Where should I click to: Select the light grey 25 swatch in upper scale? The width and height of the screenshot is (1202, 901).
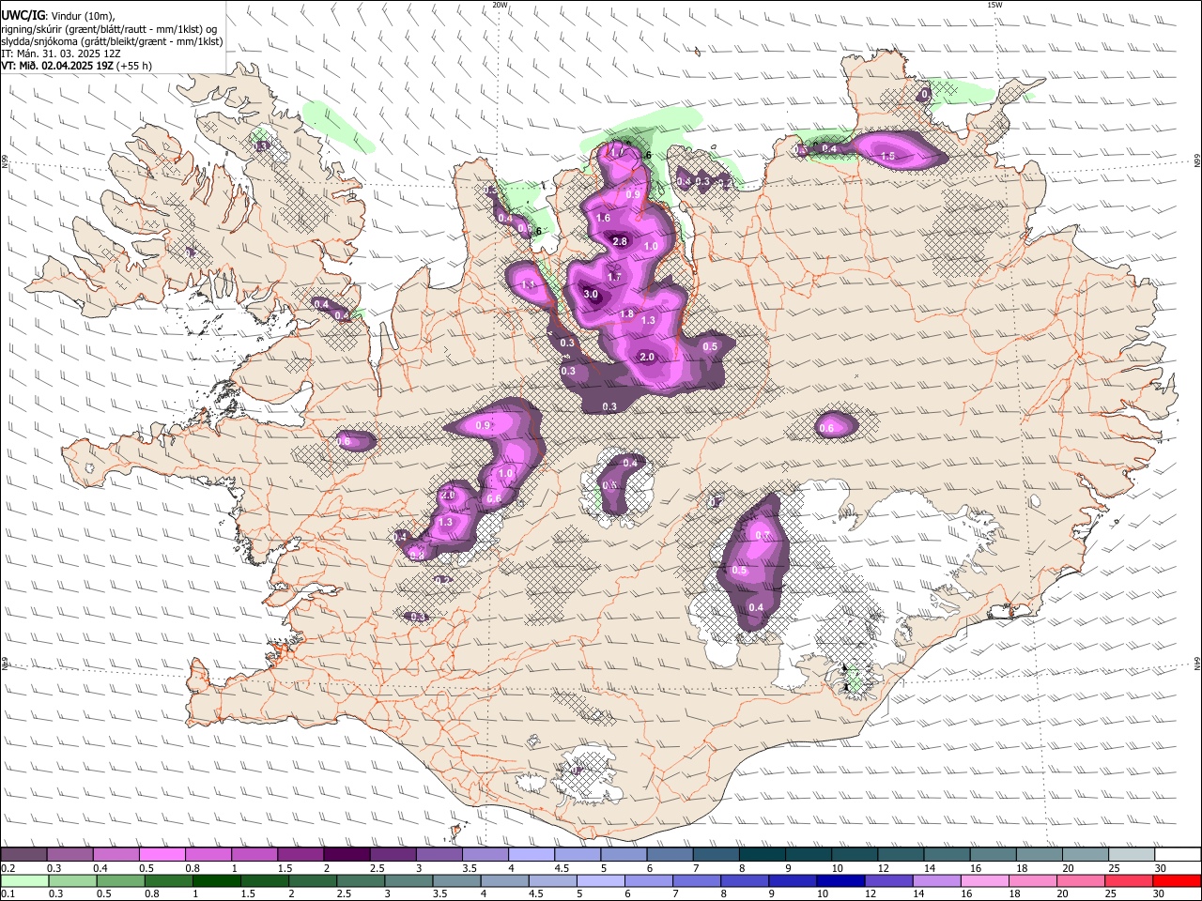point(1132,855)
